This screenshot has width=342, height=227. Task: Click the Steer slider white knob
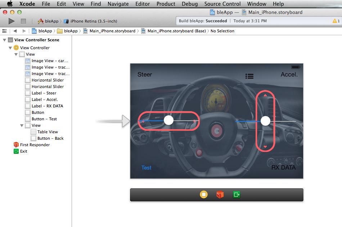point(168,120)
